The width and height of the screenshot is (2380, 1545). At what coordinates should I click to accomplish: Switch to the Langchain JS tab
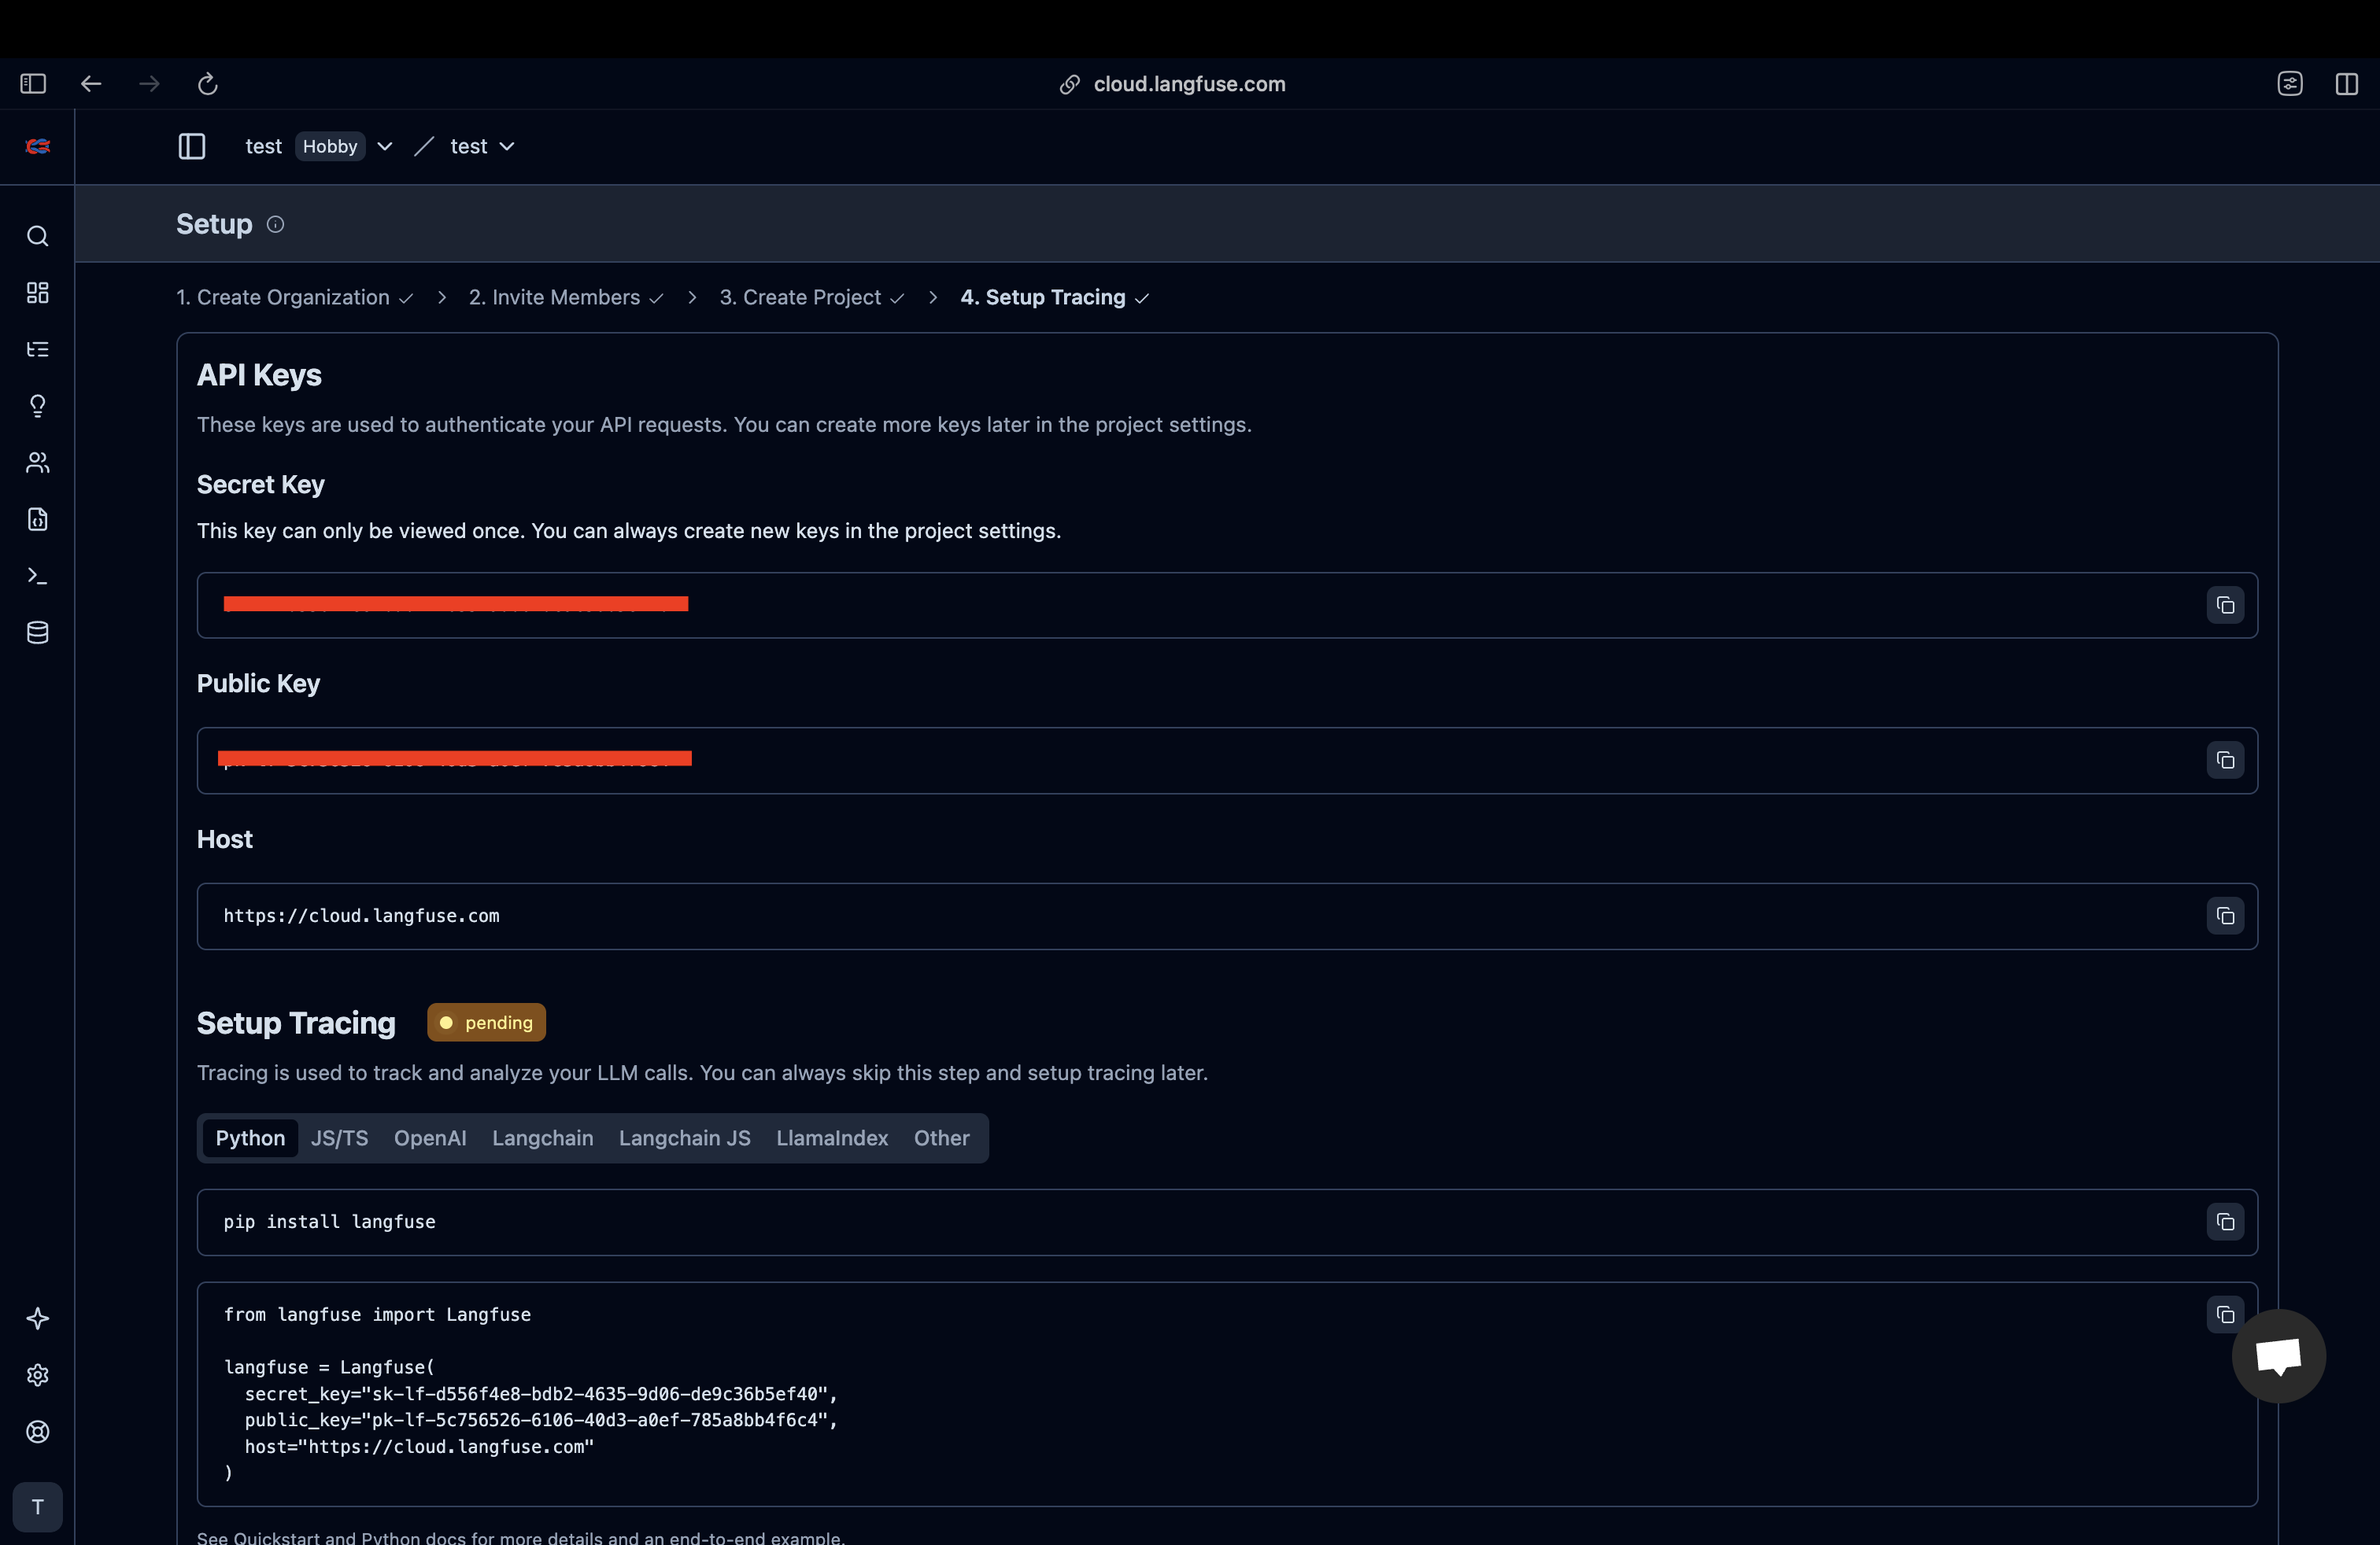click(x=684, y=1138)
